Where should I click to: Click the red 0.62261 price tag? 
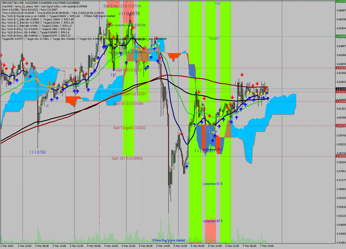(x=341, y=92)
